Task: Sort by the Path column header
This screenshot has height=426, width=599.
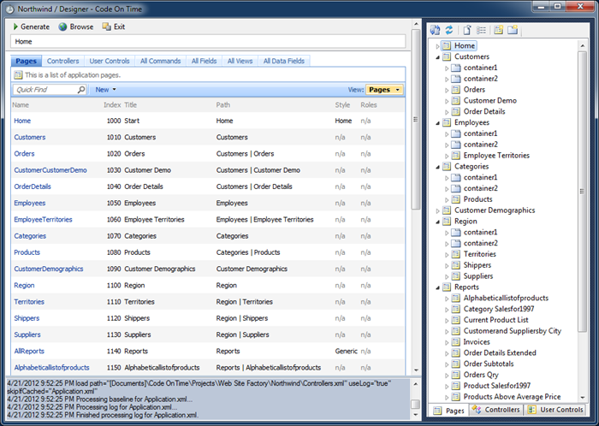Action: [223, 105]
